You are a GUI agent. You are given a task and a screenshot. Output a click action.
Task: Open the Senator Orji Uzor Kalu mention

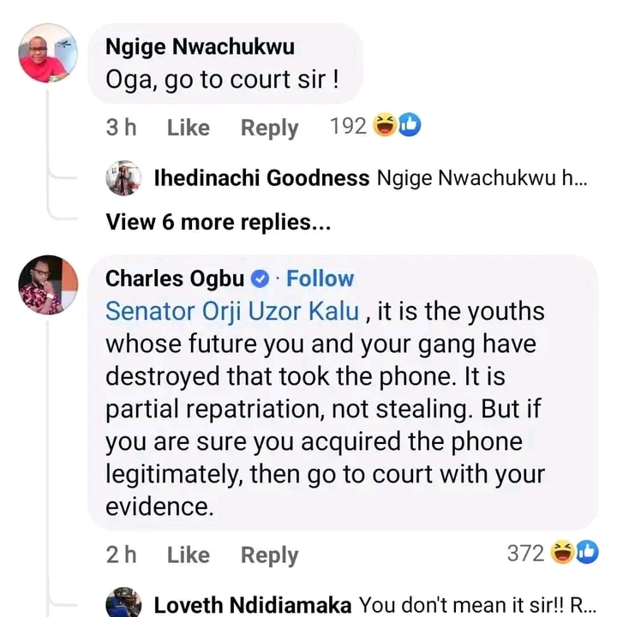click(x=232, y=311)
